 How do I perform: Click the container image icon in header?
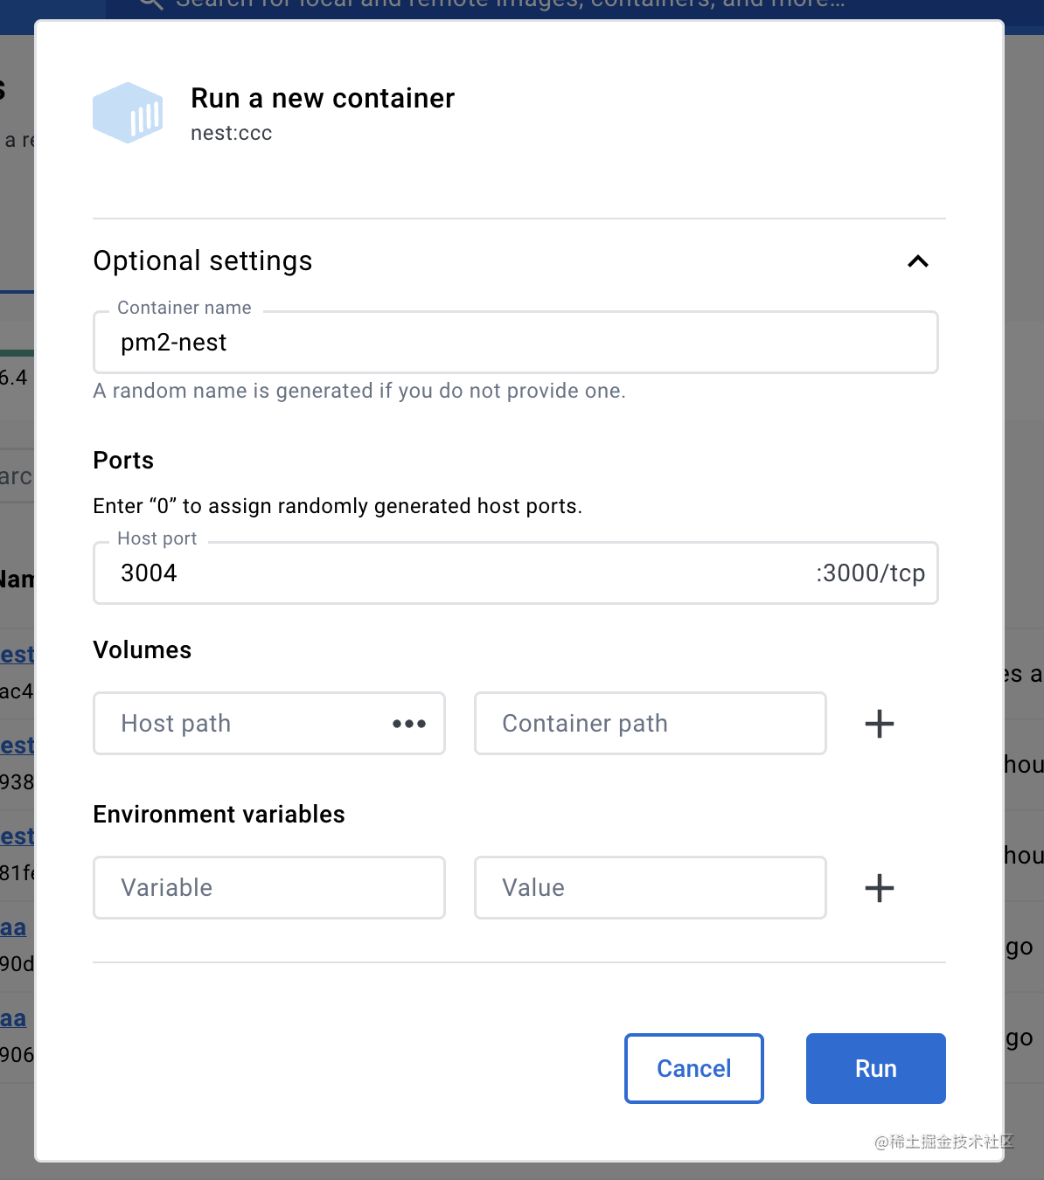point(128,113)
